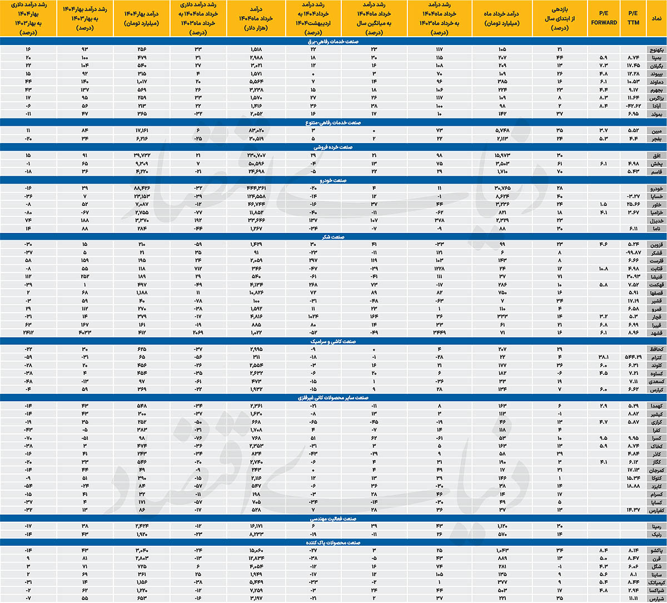Click the 'نماد' column header
The image size is (667, 603).
click(x=656, y=18)
